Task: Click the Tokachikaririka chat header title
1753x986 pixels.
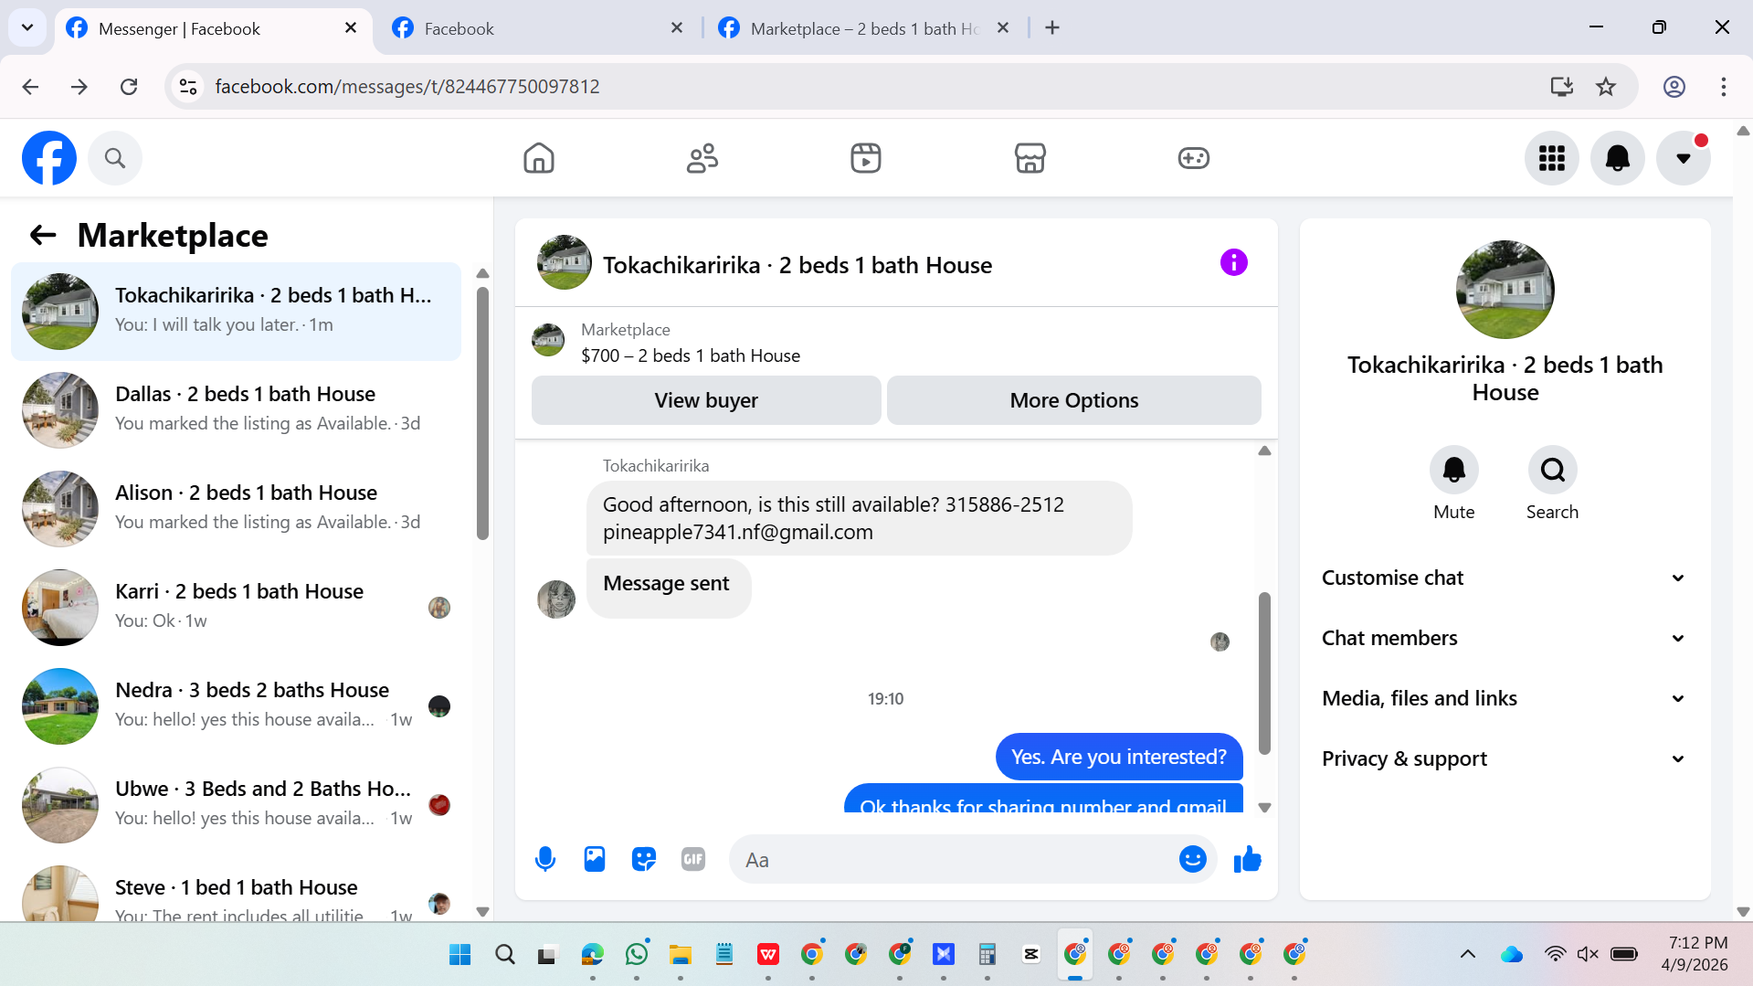Action: pos(797,265)
